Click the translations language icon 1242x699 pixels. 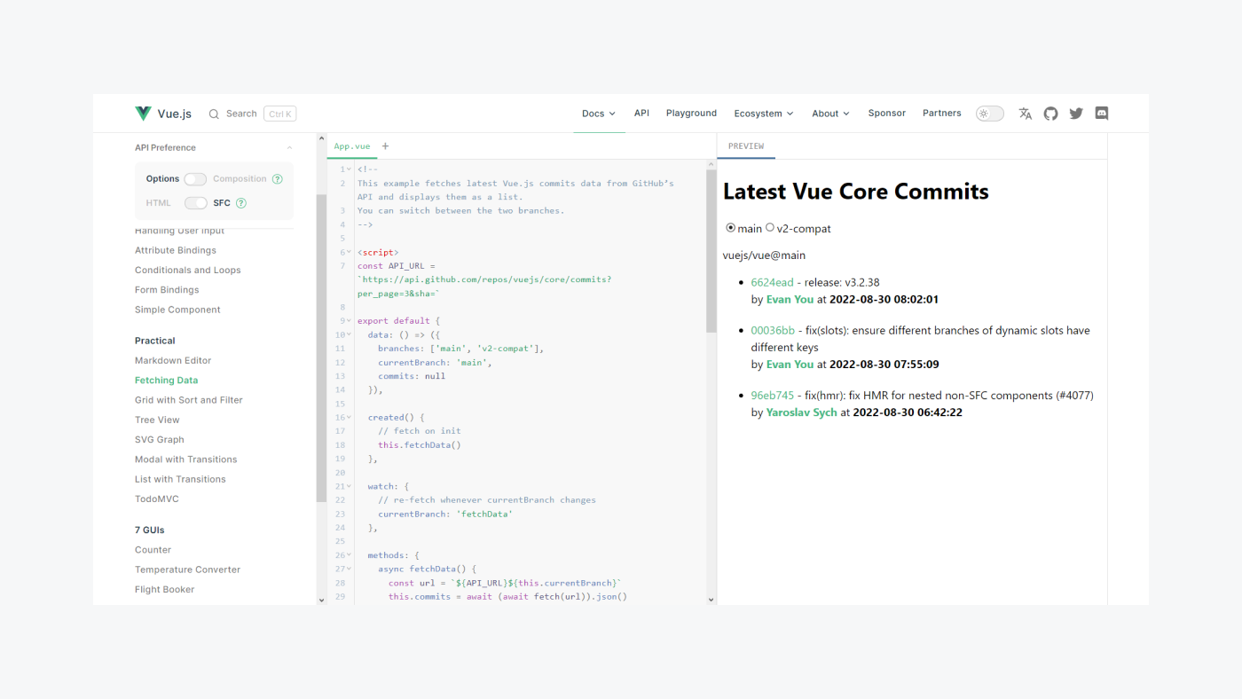(1025, 113)
